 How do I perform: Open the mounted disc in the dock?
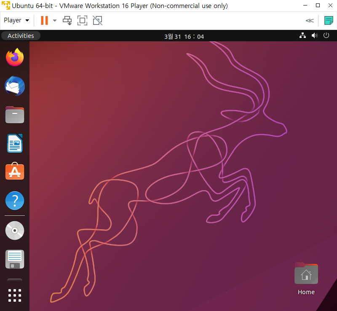[x=15, y=231]
